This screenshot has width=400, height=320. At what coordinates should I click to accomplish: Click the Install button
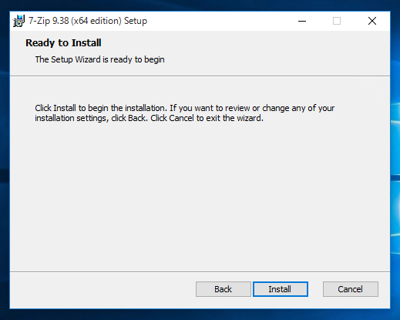click(x=281, y=289)
